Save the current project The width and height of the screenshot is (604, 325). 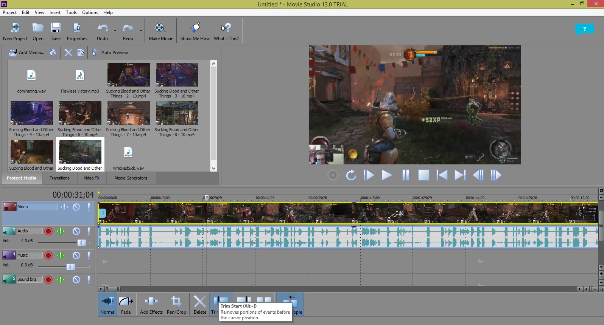point(56,31)
